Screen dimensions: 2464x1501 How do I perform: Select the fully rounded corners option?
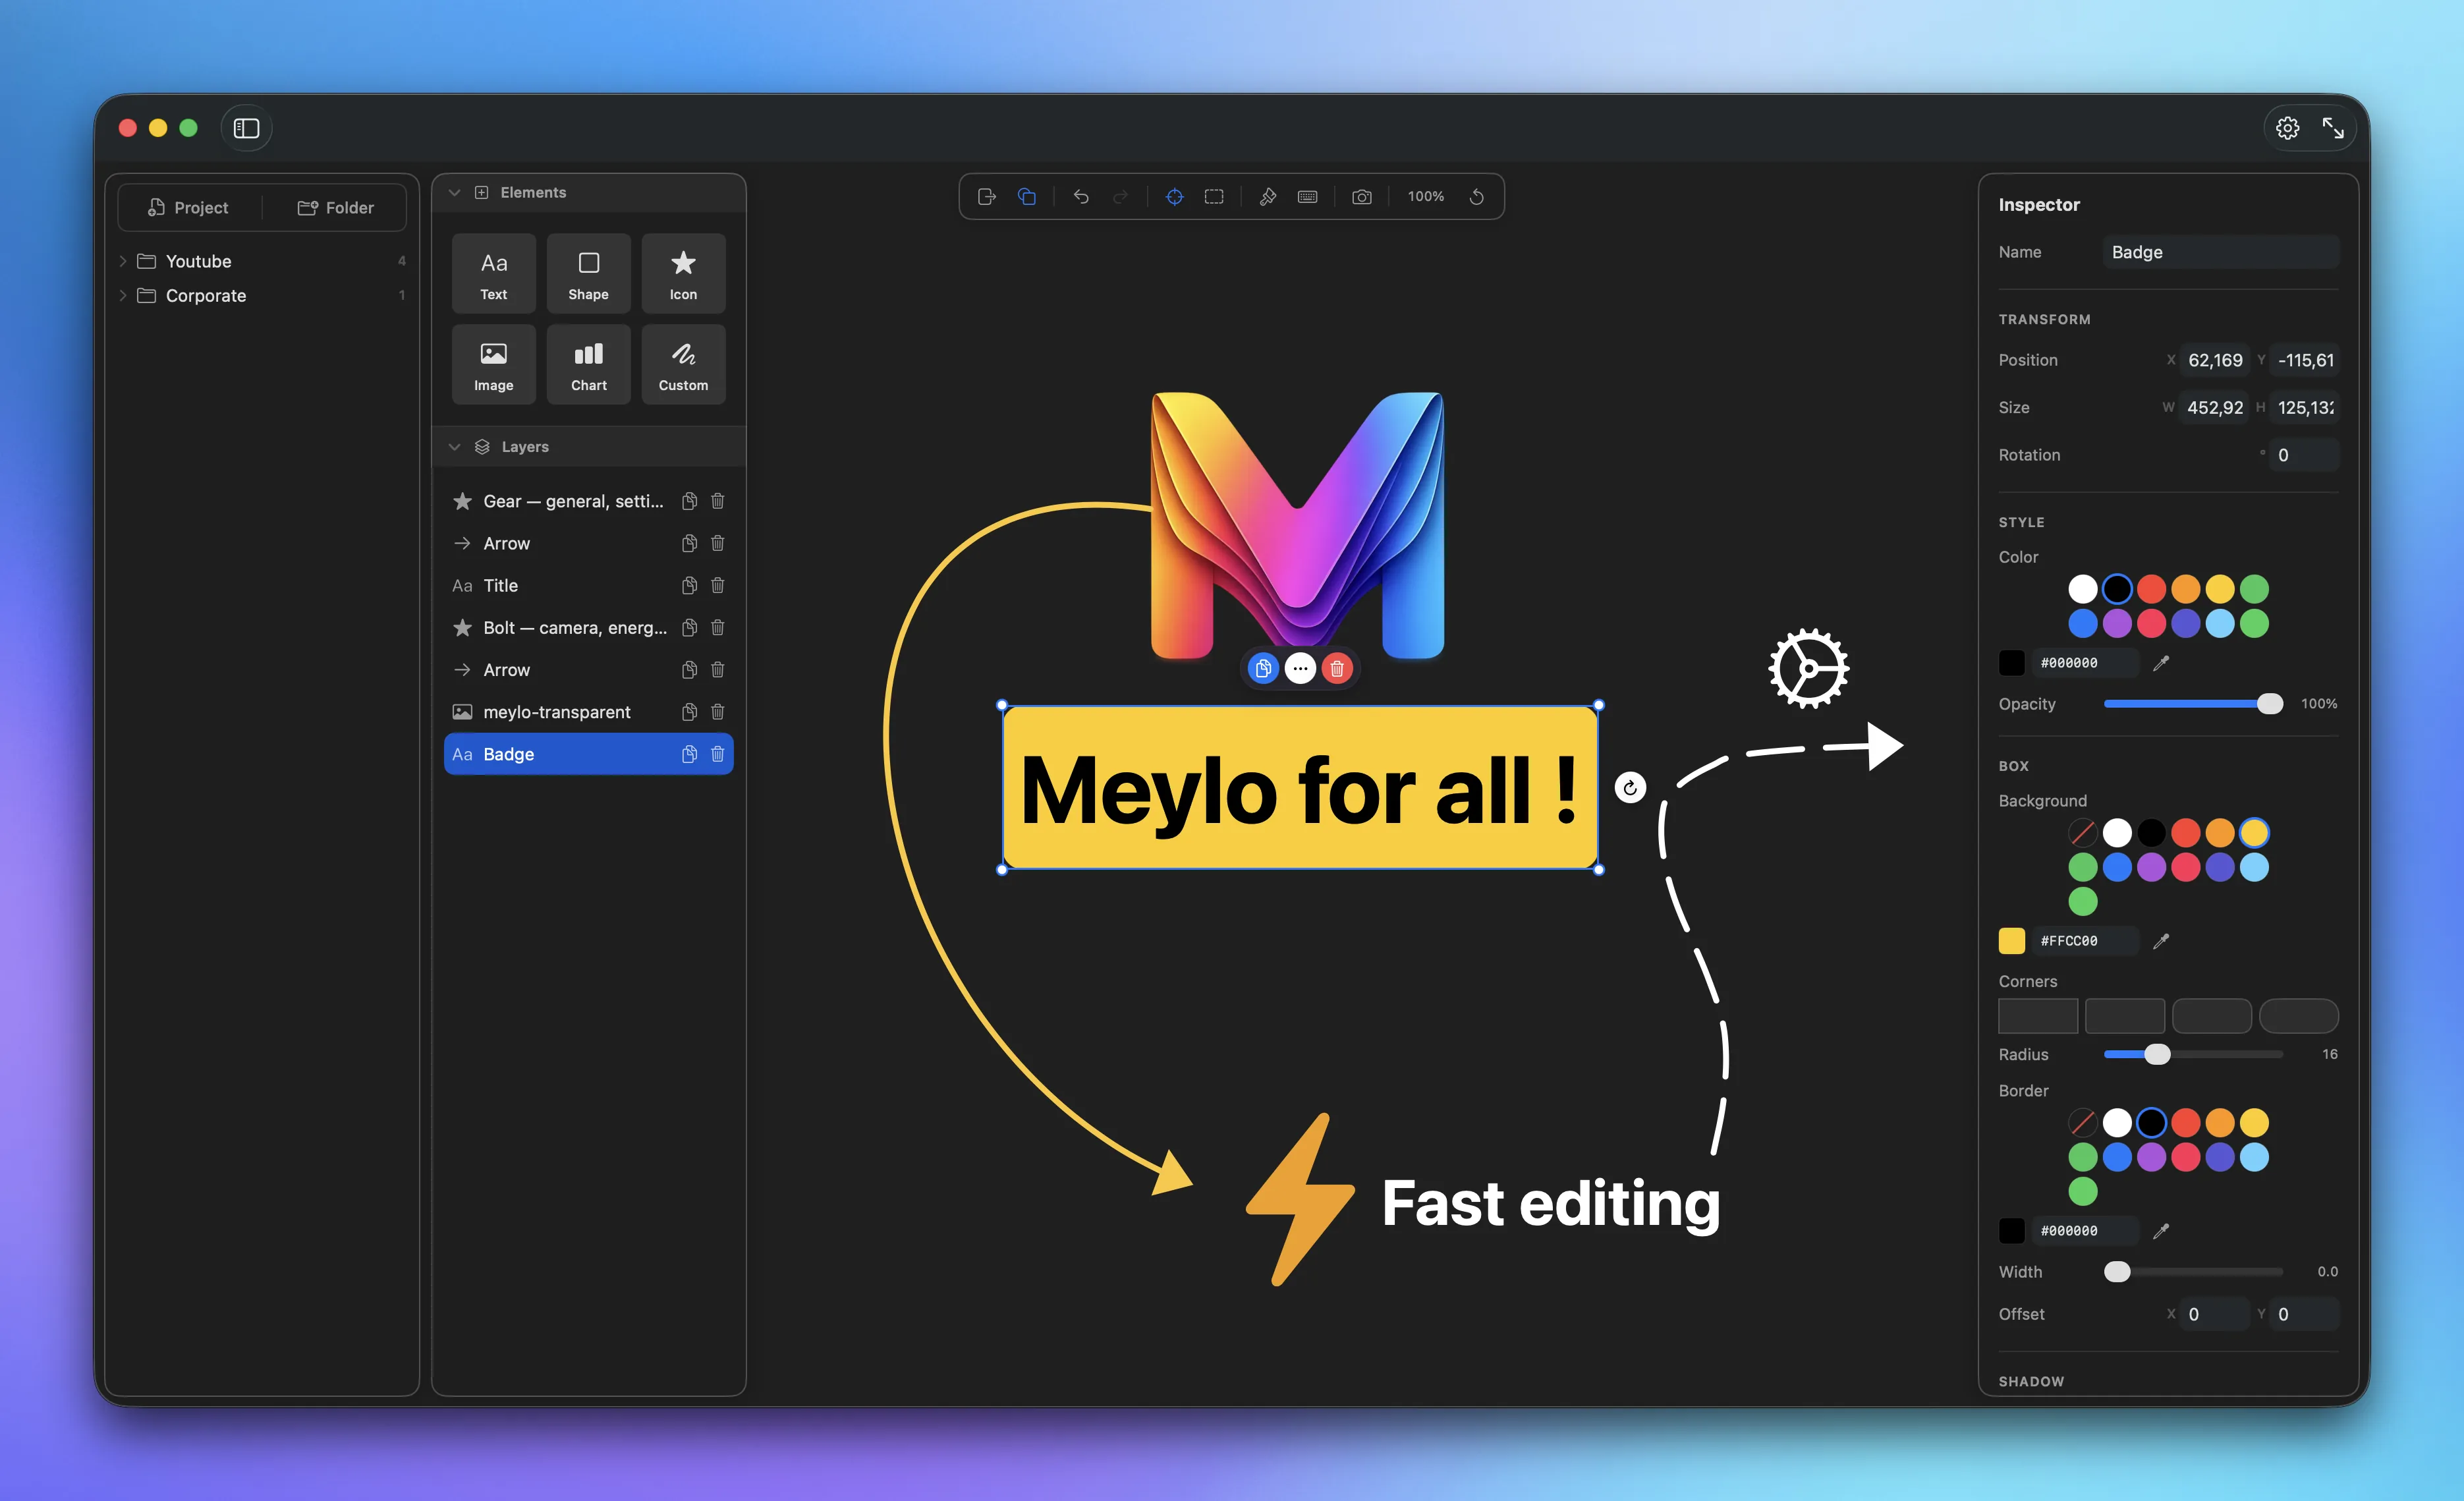pyautogui.click(x=2298, y=1015)
